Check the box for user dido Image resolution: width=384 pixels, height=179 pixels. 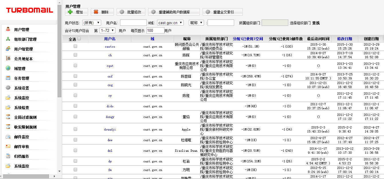click(75, 106)
